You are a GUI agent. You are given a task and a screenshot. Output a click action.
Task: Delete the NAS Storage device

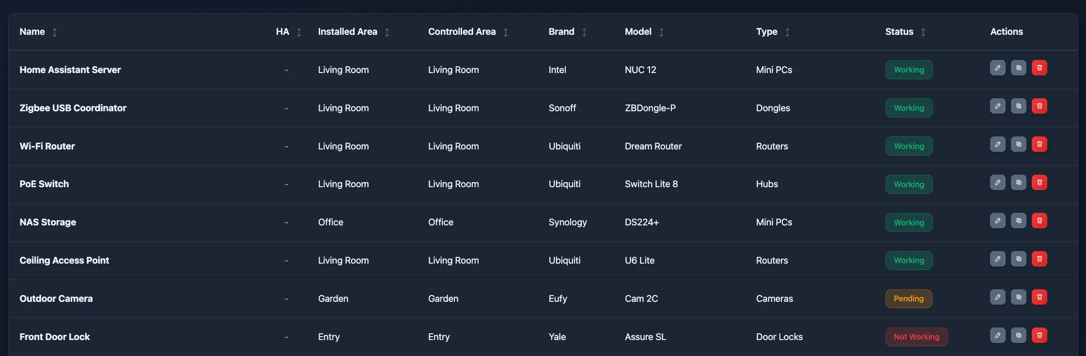[x=1039, y=221]
